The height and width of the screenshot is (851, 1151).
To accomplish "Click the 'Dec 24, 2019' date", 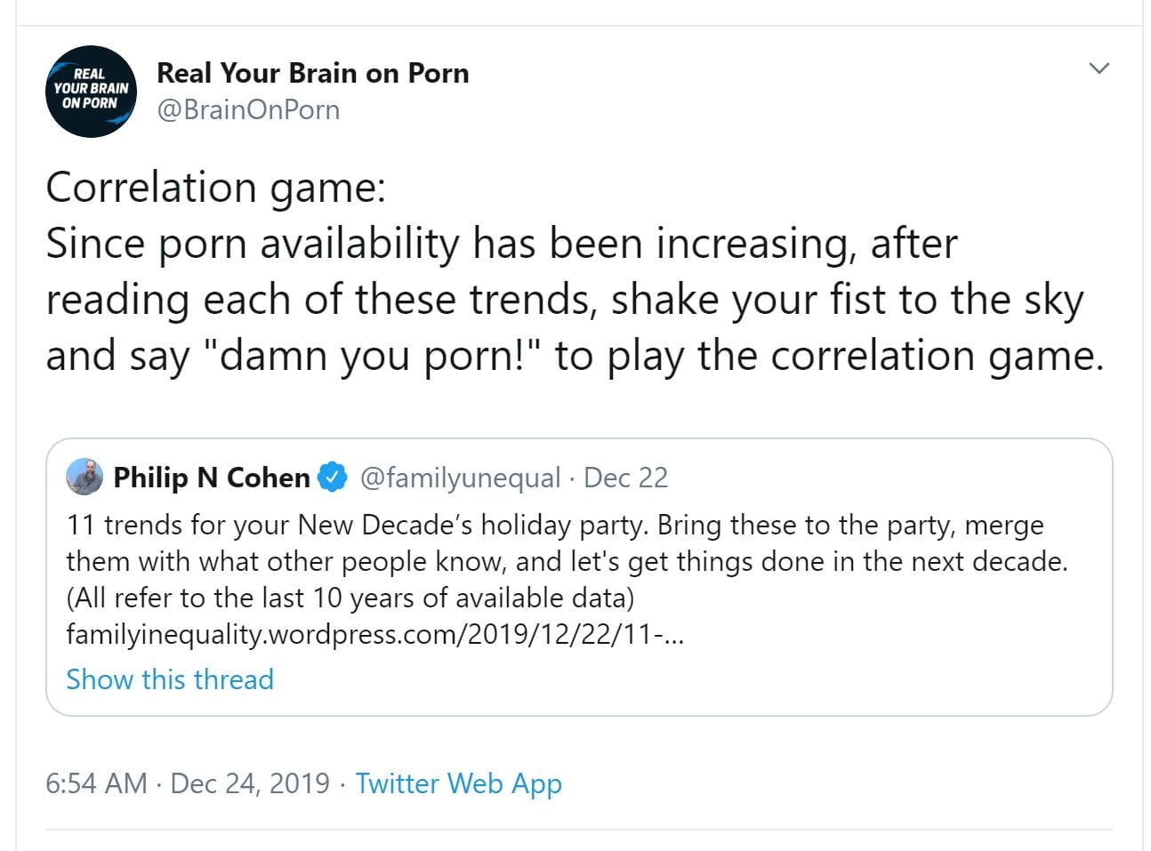I will pyautogui.click(x=250, y=783).
